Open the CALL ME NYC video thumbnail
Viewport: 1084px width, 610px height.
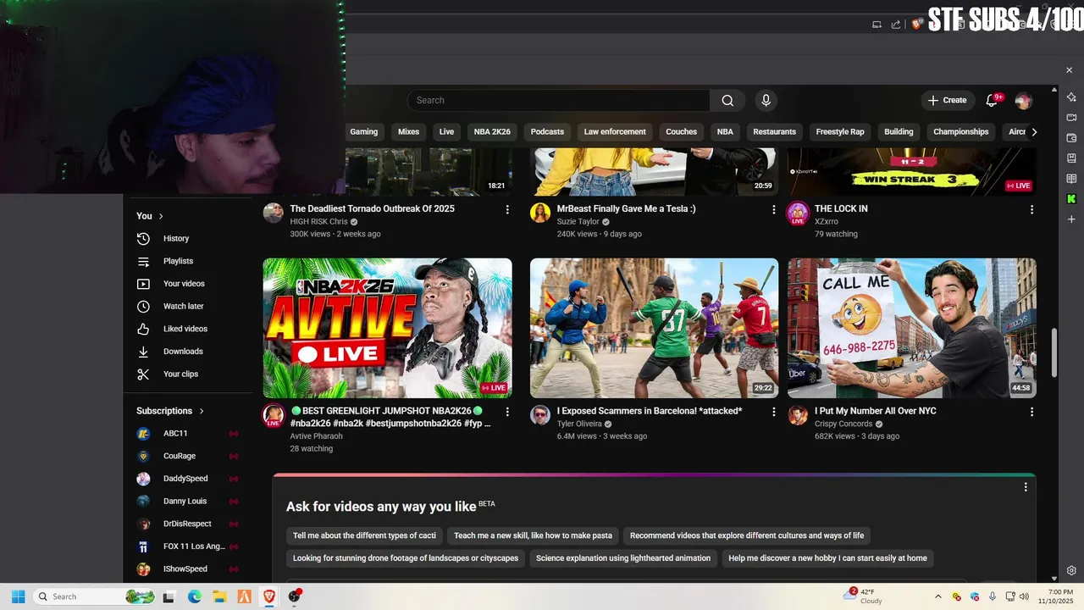pos(911,328)
